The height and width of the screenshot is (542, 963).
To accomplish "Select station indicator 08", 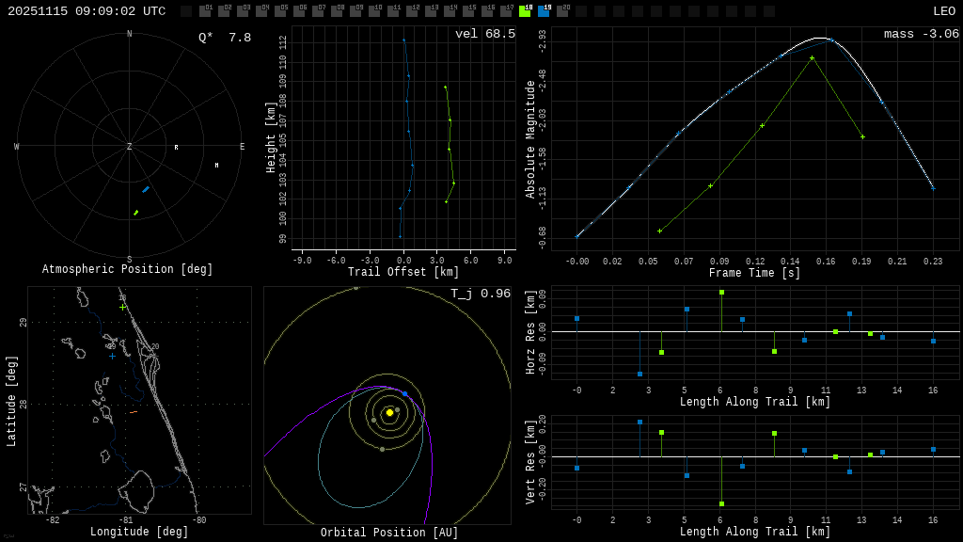I will coord(337,10).
